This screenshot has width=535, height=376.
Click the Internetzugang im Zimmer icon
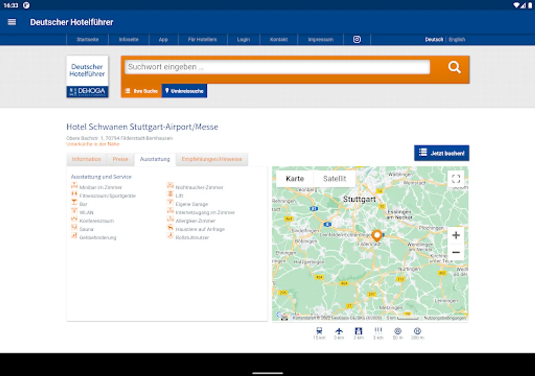171,211
